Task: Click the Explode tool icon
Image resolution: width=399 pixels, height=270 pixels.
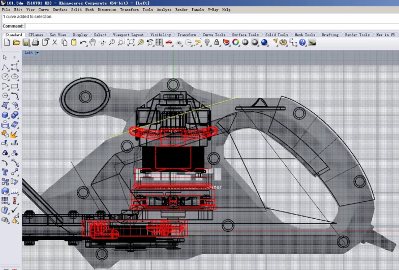Action: (15, 134)
